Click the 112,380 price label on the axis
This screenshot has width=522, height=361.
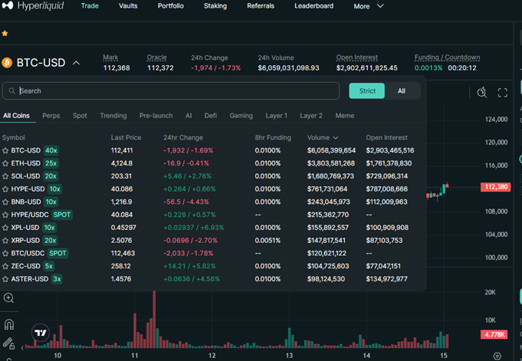[494, 187]
